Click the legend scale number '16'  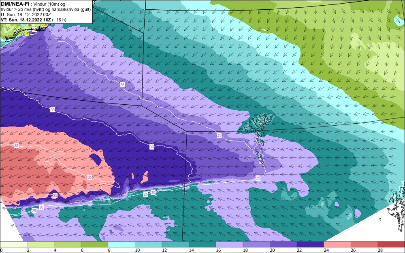[x=218, y=250]
